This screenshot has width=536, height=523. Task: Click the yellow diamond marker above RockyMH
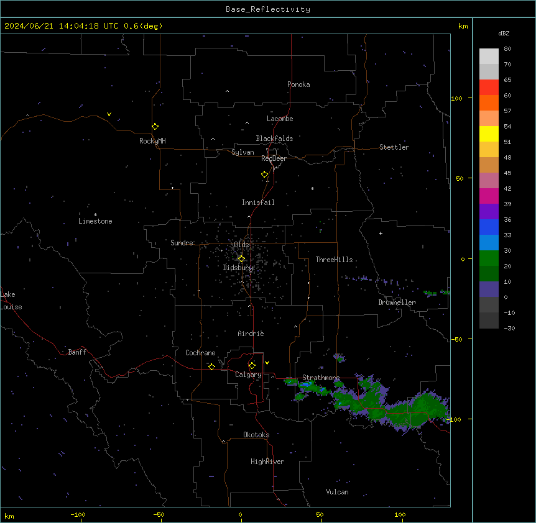point(155,127)
